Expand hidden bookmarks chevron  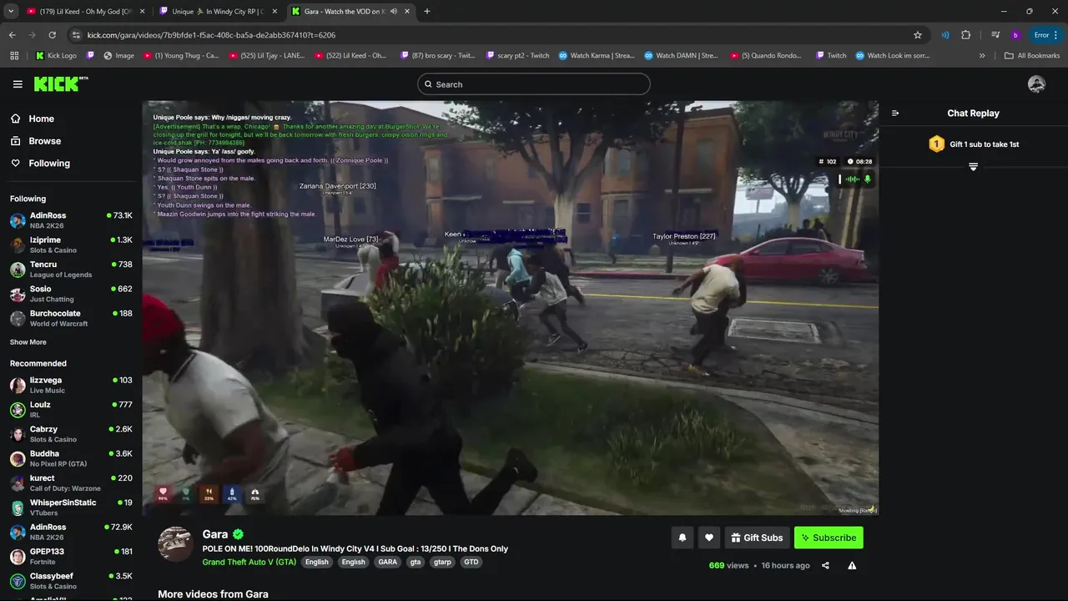point(982,56)
